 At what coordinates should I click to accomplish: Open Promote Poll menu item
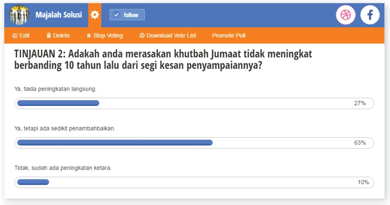coord(229,36)
